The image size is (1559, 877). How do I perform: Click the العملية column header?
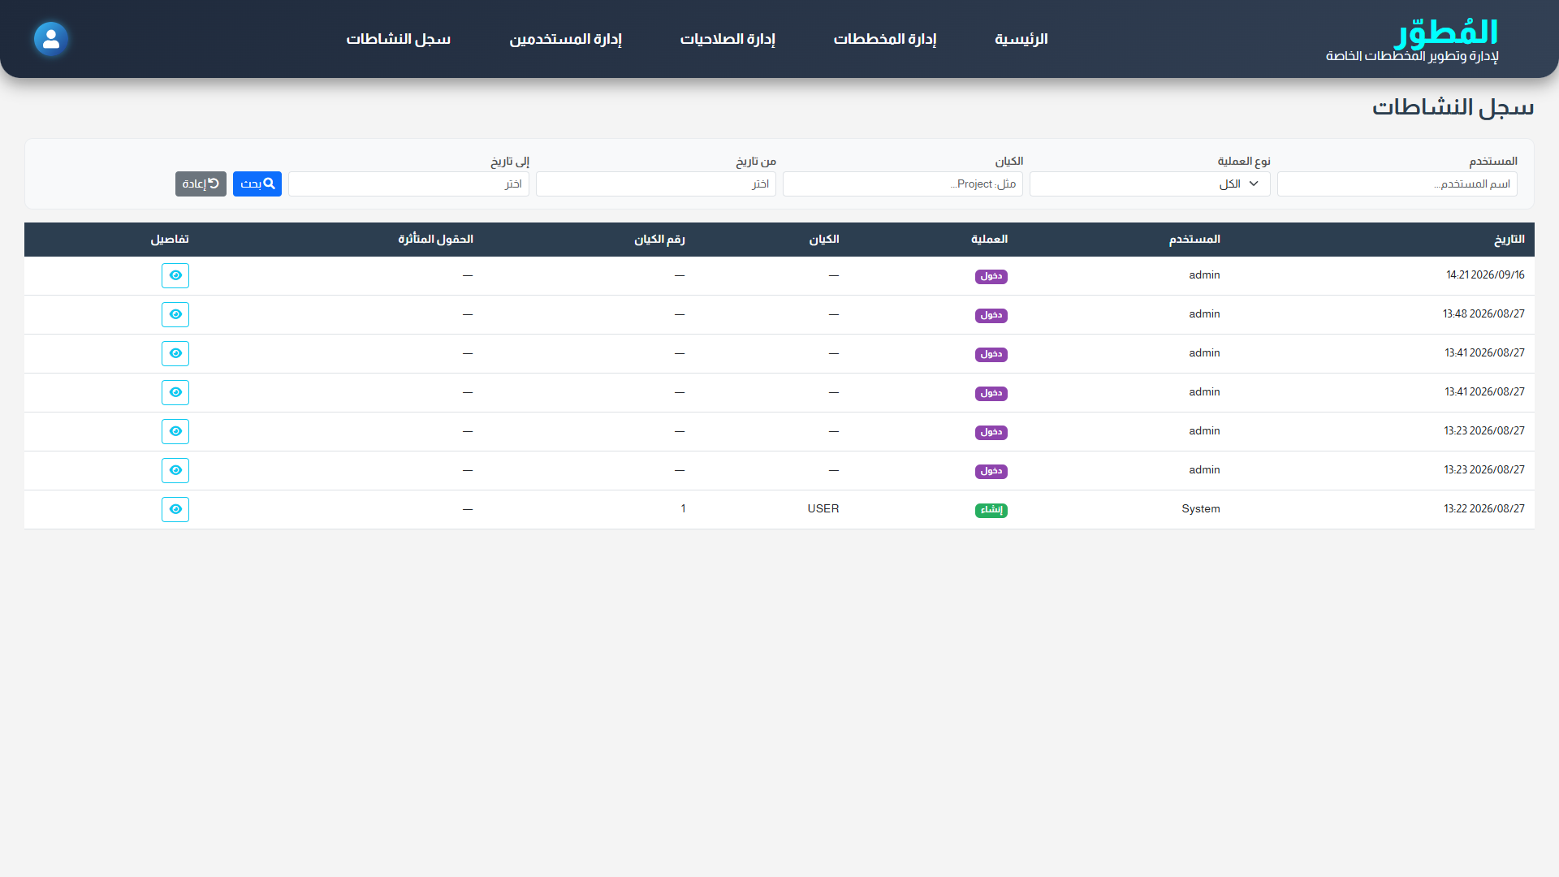pyautogui.click(x=989, y=240)
